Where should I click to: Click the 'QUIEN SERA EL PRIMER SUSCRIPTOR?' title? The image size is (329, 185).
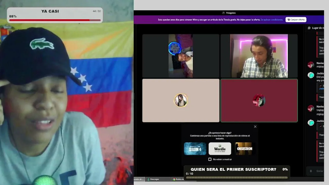233,169
